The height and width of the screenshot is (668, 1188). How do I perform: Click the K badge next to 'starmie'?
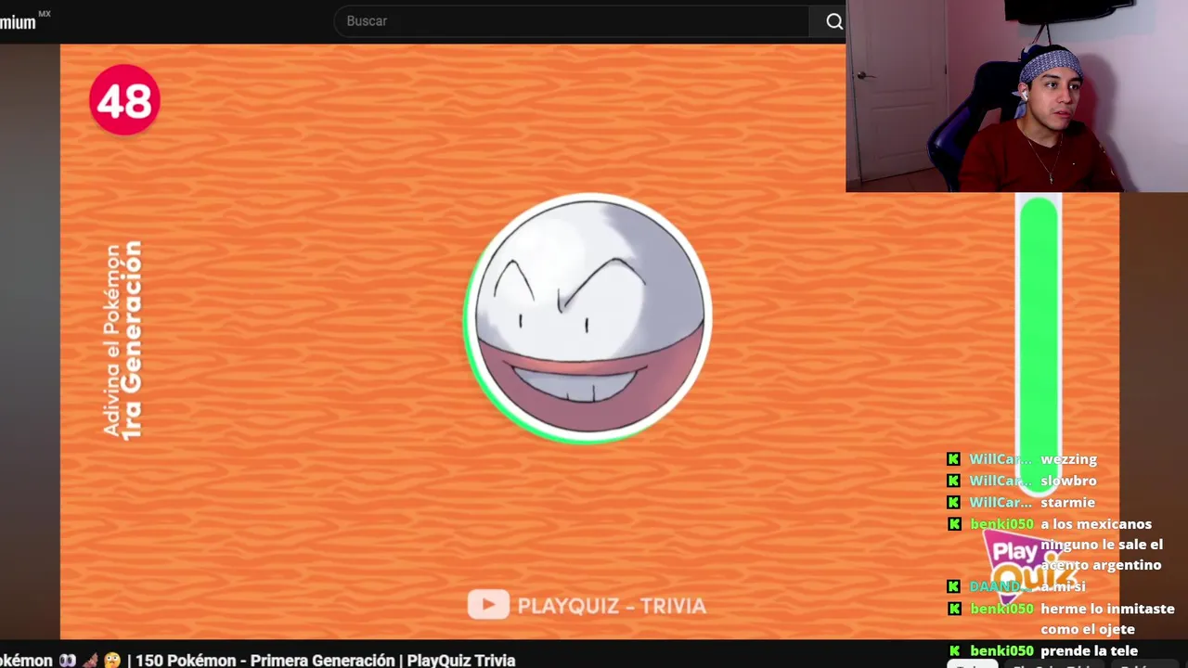click(953, 502)
